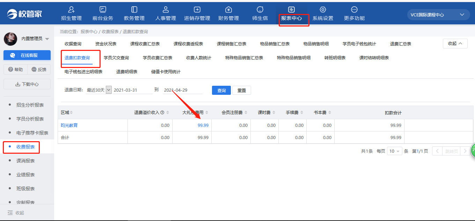Image resolution: width=475 pixels, height=221 pixels.
Task: Switch to 转班明细表 tab
Action: 335,58
